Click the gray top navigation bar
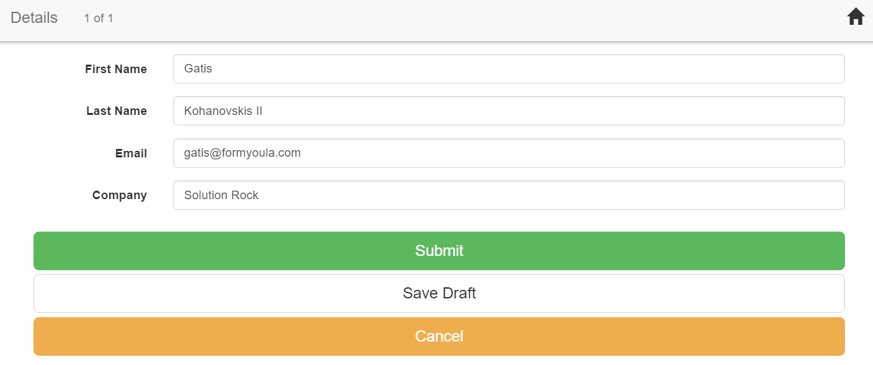This screenshot has height=365, width=873. 458,20
